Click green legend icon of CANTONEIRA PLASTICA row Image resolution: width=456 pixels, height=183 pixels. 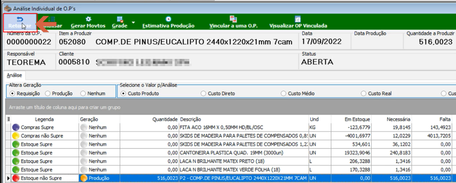pyautogui.click(x=16, y=153)
